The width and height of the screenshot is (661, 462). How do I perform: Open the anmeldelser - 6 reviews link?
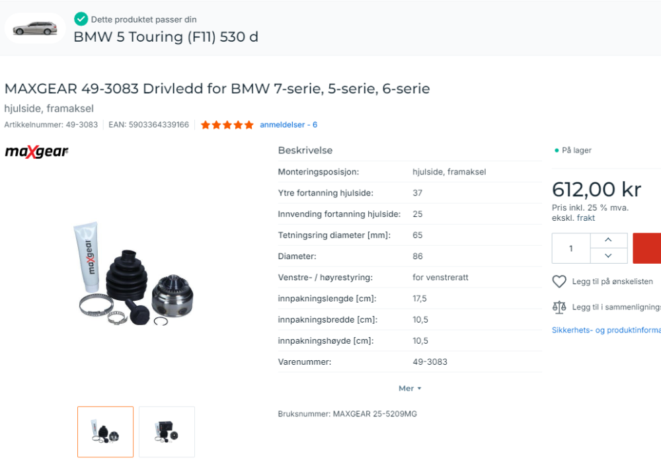pos(288,125)
